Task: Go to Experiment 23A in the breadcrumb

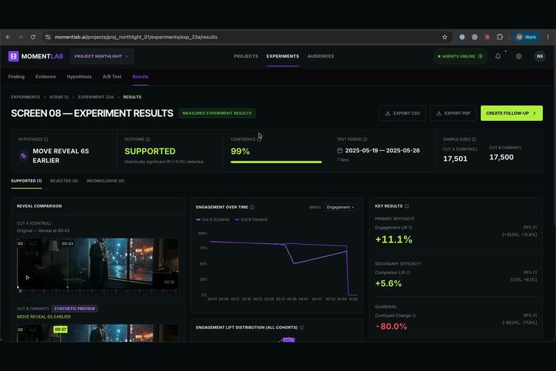Action: tap(96, 97)
